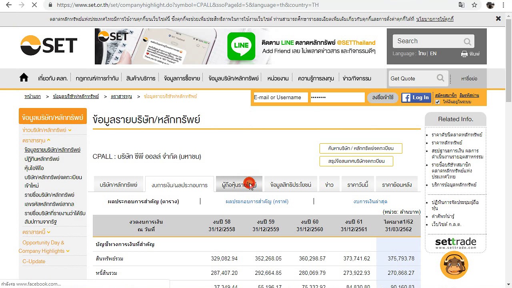Open สมัครสมาชิก register link
The image size is (512, 288).
coord(446,96)
